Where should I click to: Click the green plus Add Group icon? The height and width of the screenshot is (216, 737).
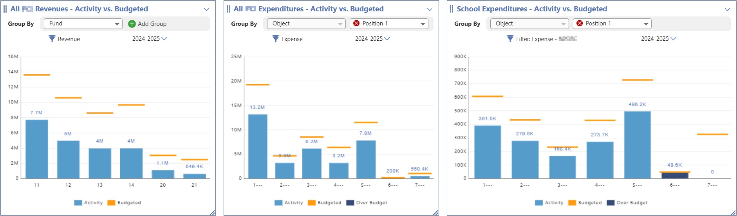[x=132, y=24]
